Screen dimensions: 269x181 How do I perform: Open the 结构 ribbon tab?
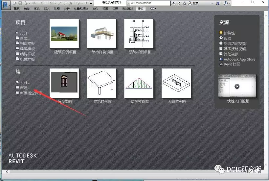(27, 9)
